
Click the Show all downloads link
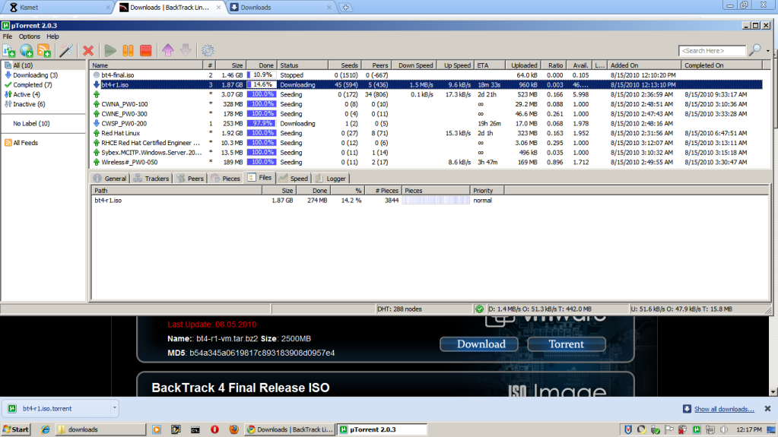pos(723,409)
